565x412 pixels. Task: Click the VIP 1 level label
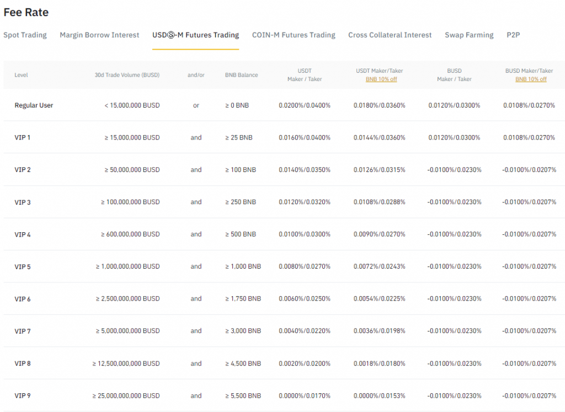(22, 137)
